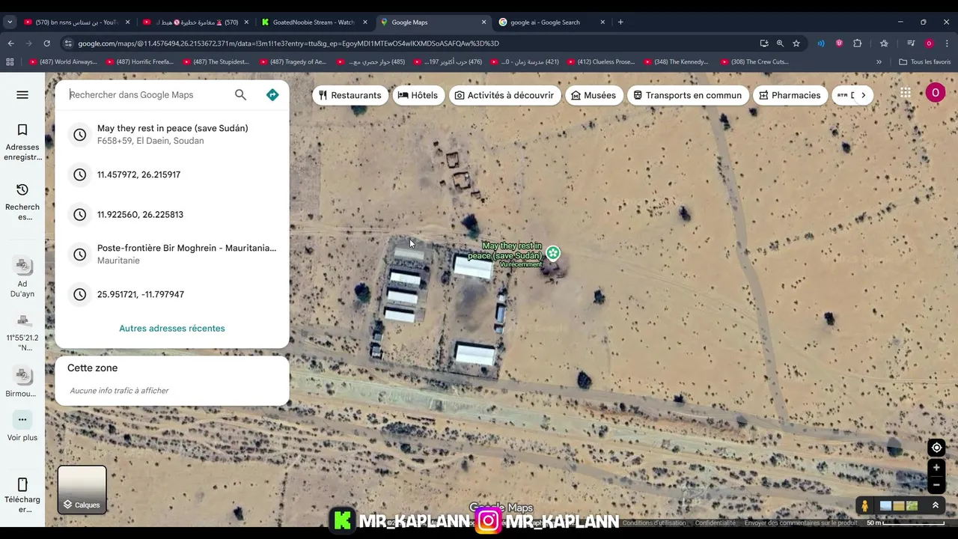Select May they rest in peace recent entry

tap(172, 134)
